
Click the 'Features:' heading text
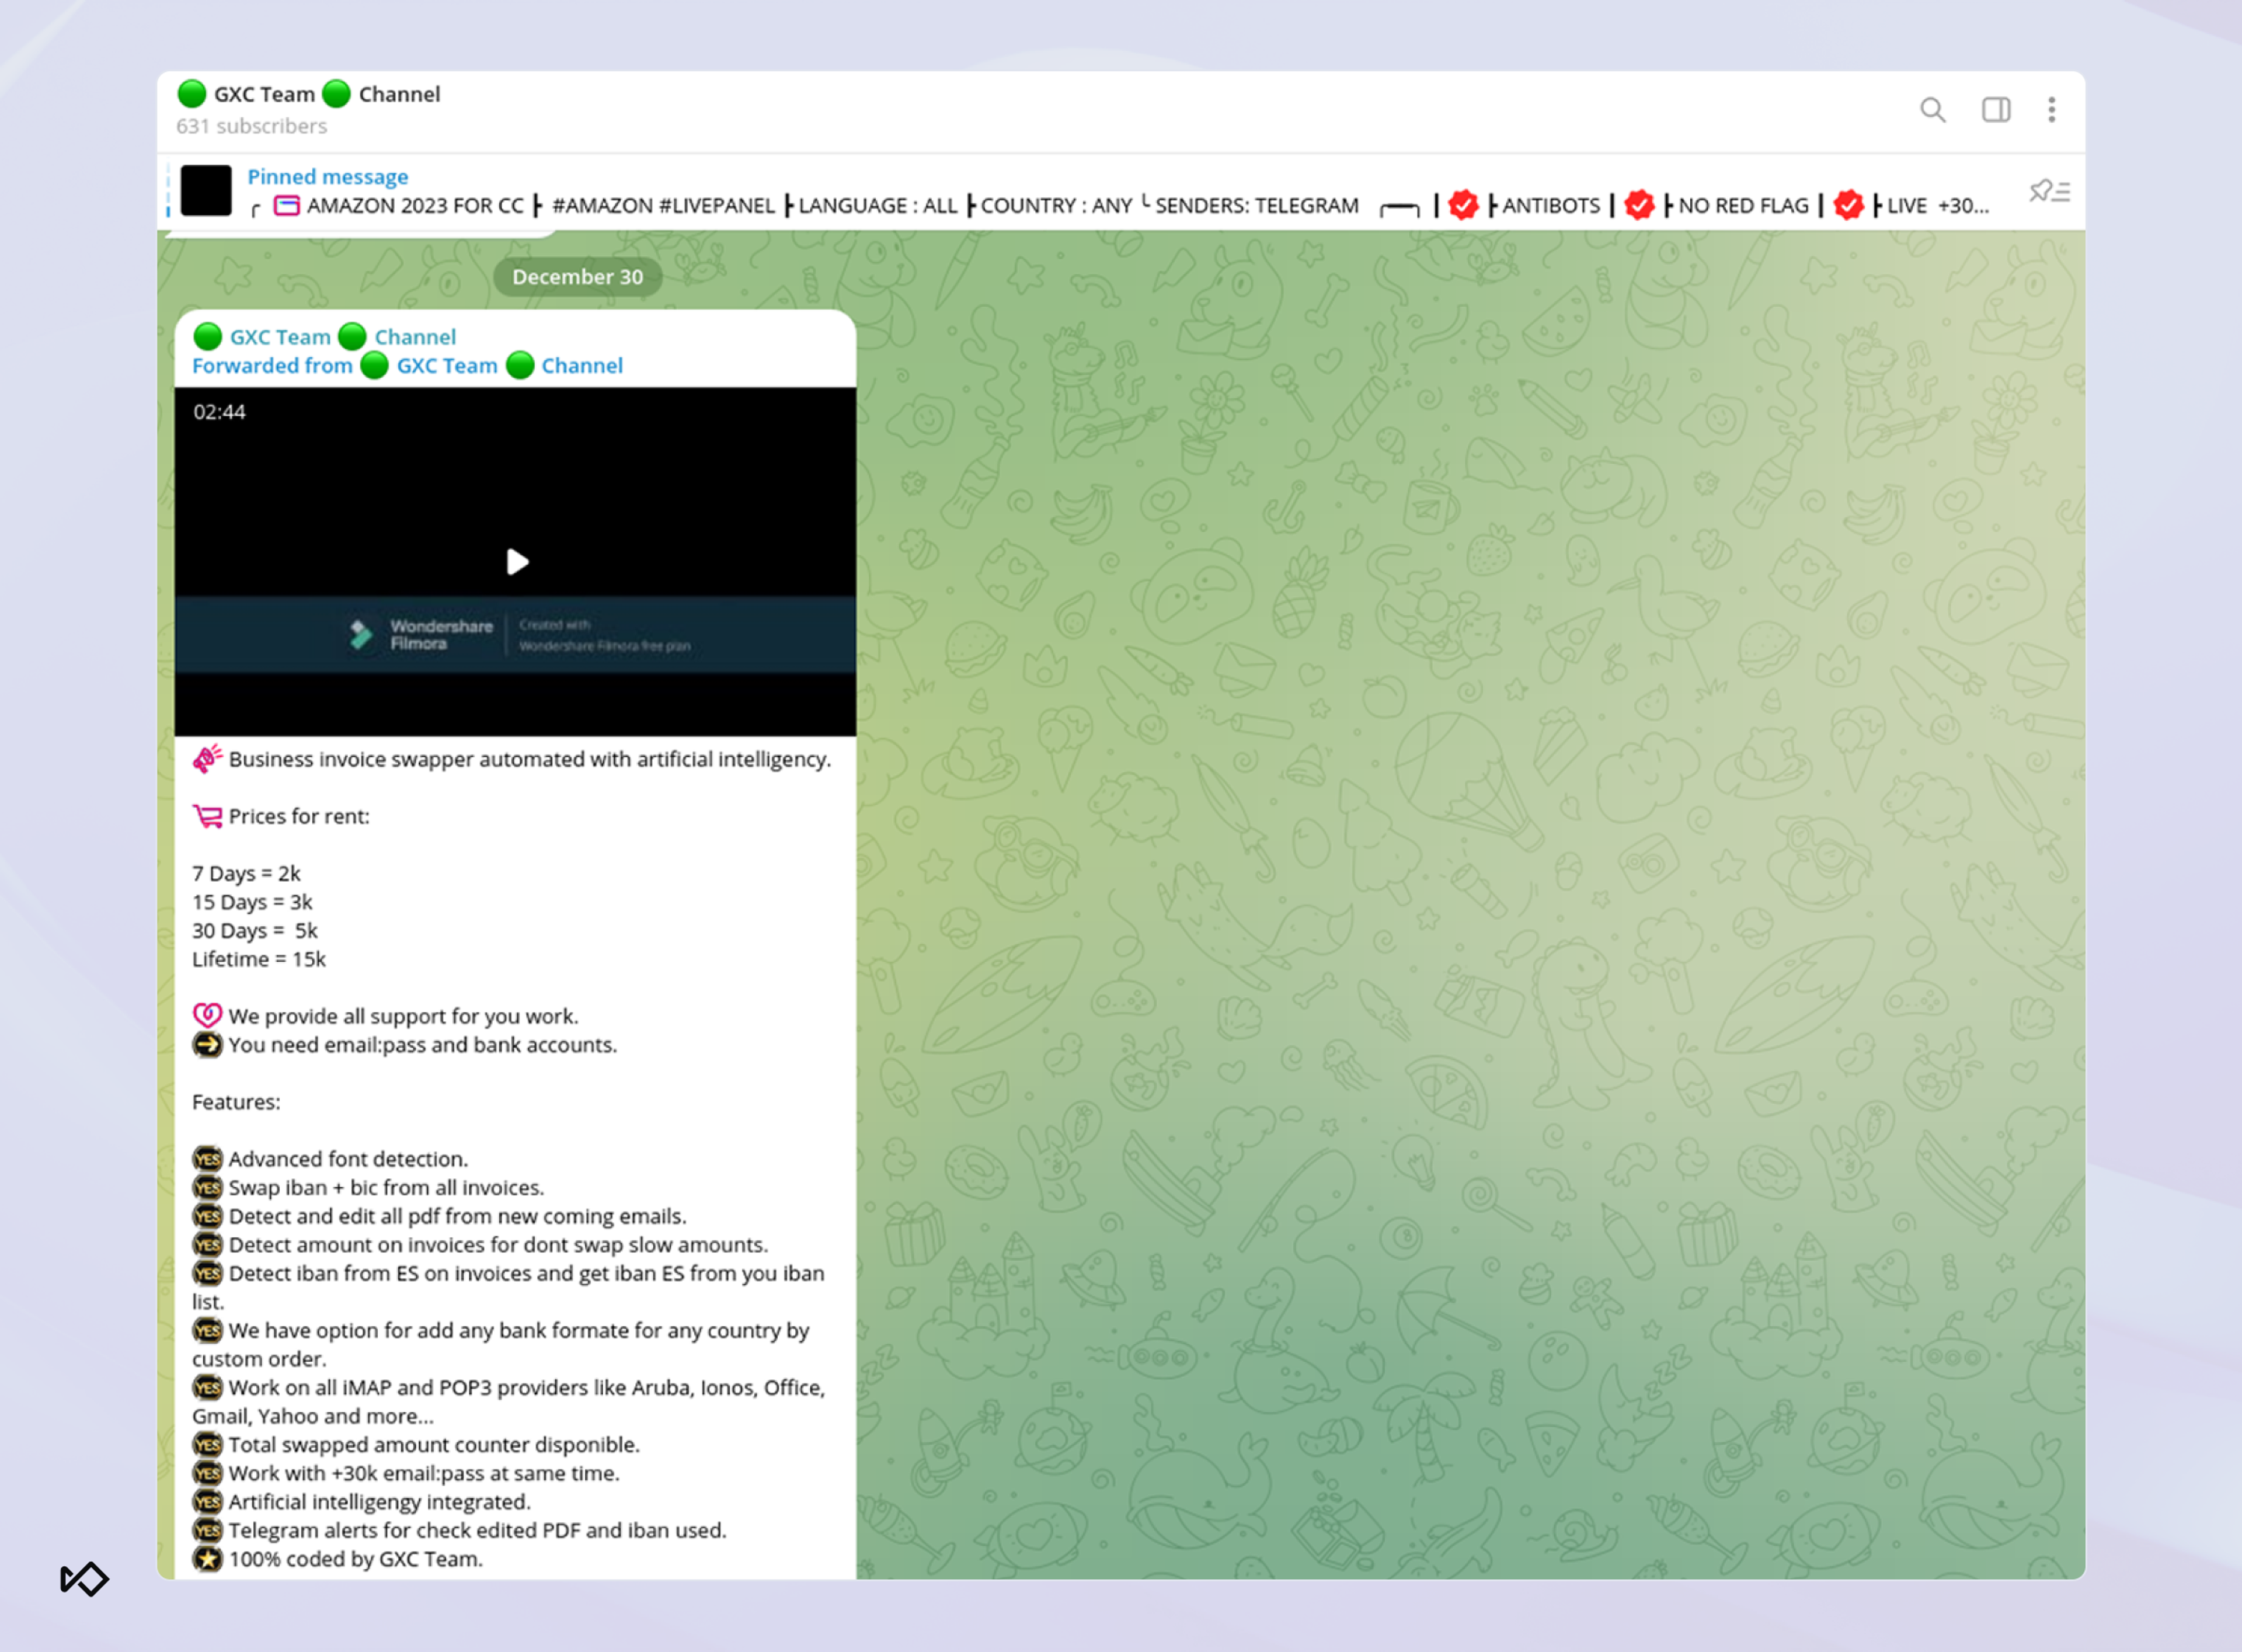236,1102
